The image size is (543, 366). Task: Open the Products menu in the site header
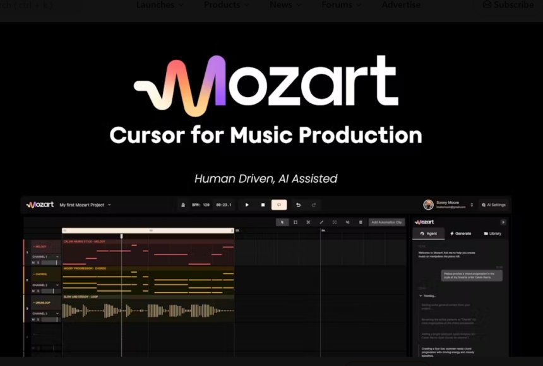(226, 5)
